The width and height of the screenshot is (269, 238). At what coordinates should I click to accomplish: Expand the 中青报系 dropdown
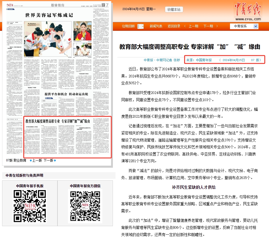click(256, 26)
